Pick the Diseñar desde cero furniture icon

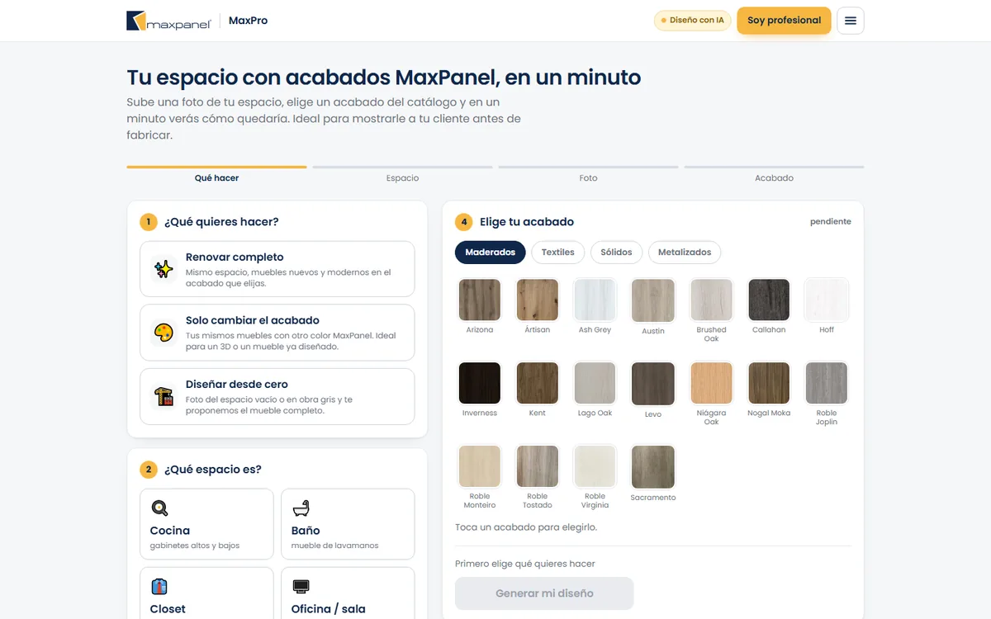tap(164, 396)
